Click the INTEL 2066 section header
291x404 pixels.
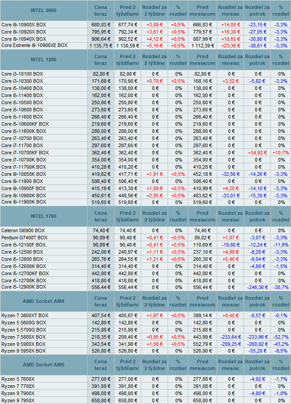coord(44,10)
